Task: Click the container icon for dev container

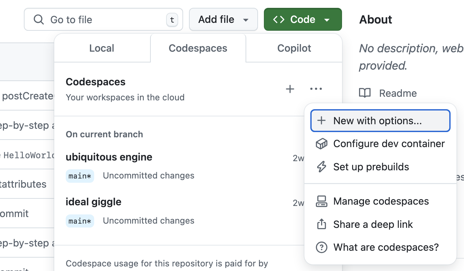Action: click(321, 144)
